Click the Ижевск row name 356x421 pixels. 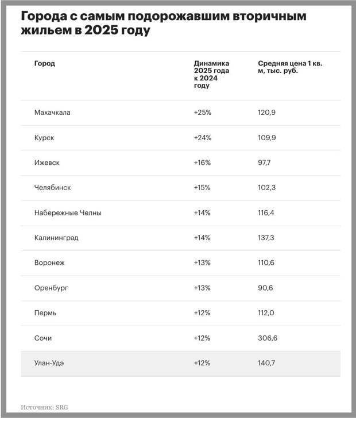(47, 163)
